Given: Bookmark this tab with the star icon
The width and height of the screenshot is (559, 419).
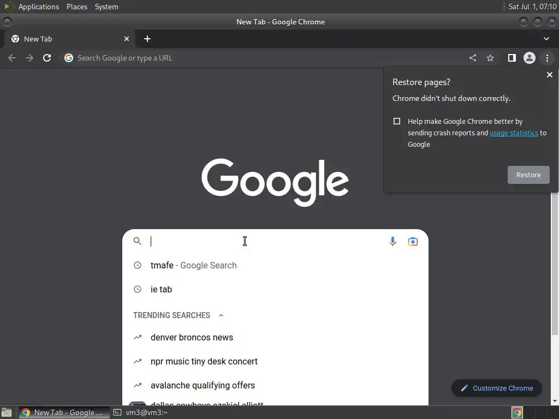Looking at the screenshot, I should 490,58.
